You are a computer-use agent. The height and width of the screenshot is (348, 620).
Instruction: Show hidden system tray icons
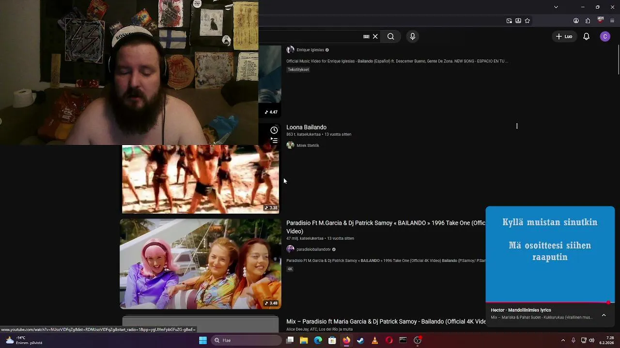coord(563,340)
